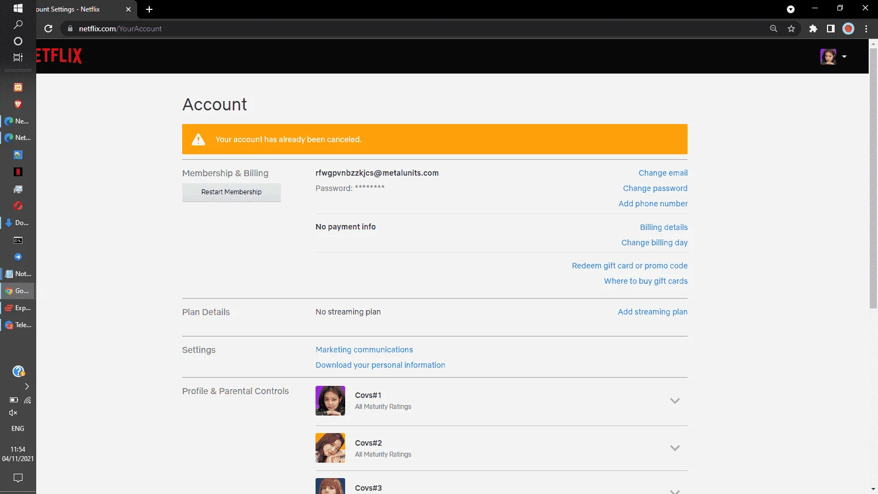
Task: Open the Add streaming plan link
Action: pyautogui.click(x=652, y=312)
